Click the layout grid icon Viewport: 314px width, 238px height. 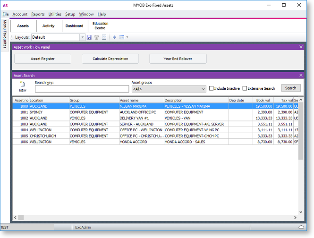pos(104,37)
